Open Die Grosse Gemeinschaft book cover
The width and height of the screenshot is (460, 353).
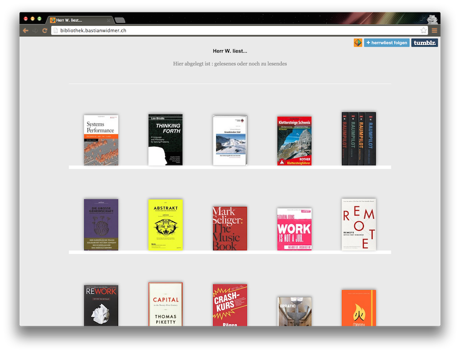click(x=101, y=225)
